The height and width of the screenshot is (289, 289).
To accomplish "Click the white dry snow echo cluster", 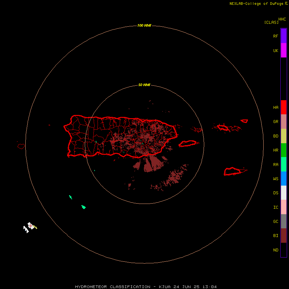I will pyautogui.click(x=29, y=228).
